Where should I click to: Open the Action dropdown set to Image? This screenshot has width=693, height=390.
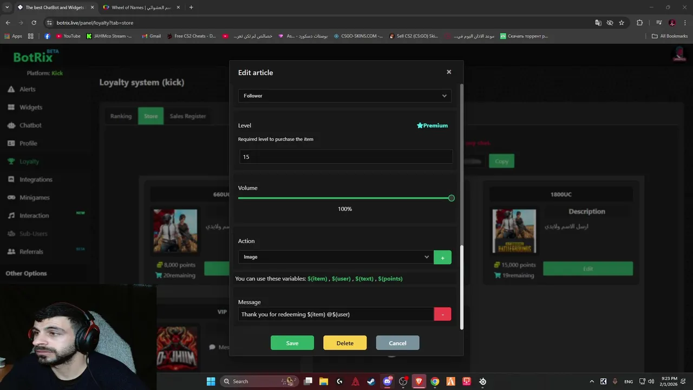point(335,257)
